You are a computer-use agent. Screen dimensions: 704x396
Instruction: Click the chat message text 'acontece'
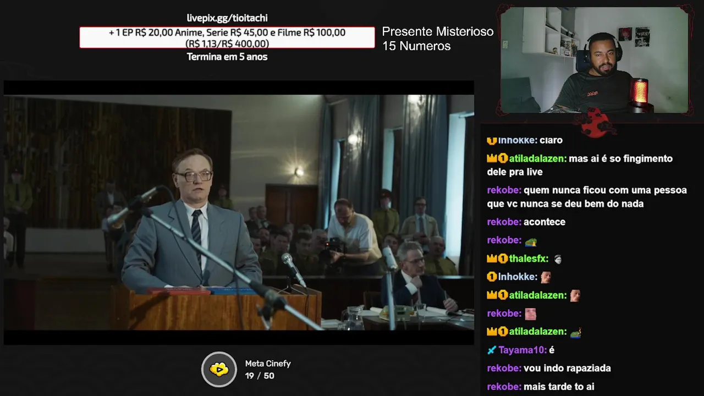click(544, 222)
